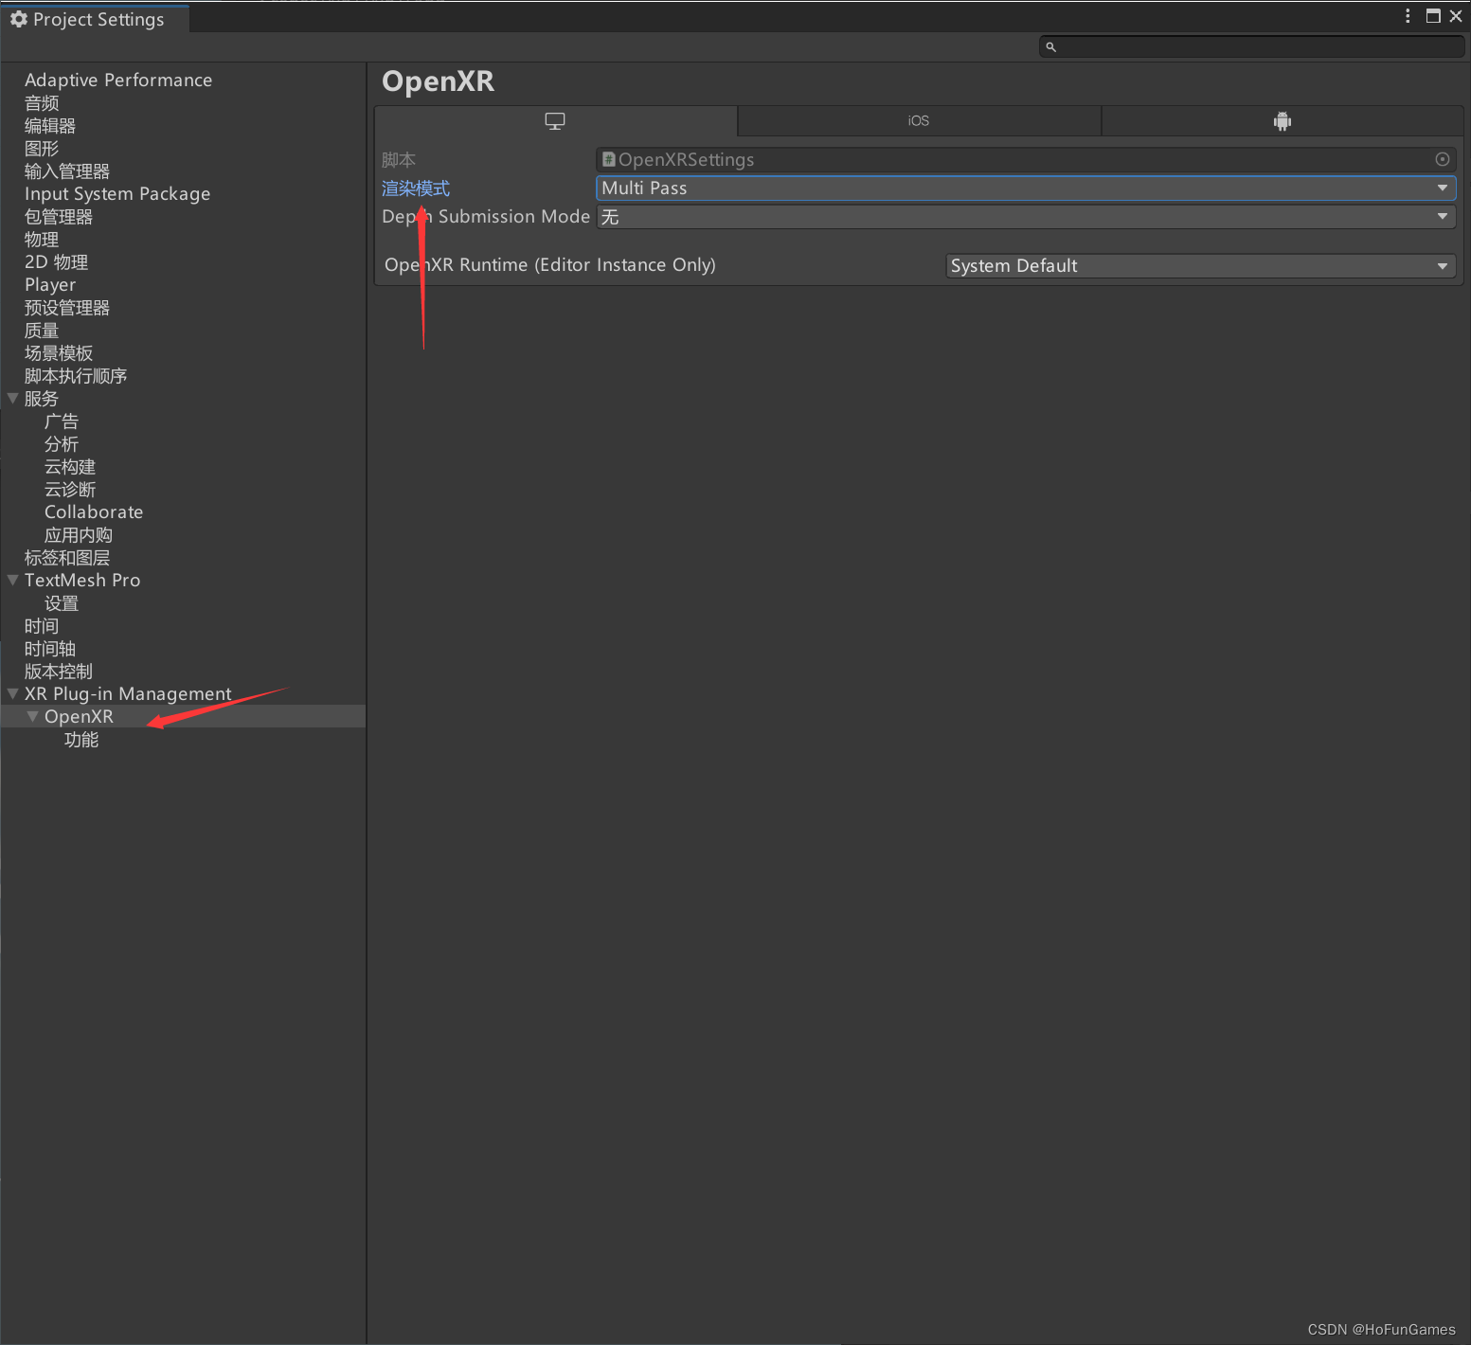1471x1345 pixels.
Task: Click OpenXR Runtime (Editor Instance Only) label
Action: [550, 265]
